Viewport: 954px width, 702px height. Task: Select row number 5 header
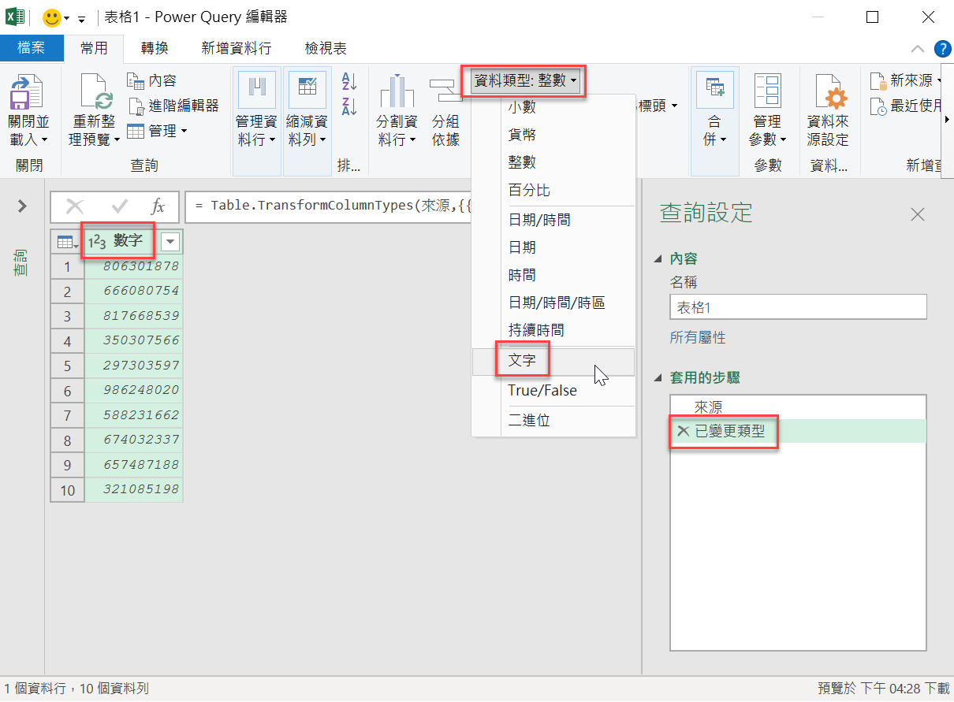click(x=68, y=366)
